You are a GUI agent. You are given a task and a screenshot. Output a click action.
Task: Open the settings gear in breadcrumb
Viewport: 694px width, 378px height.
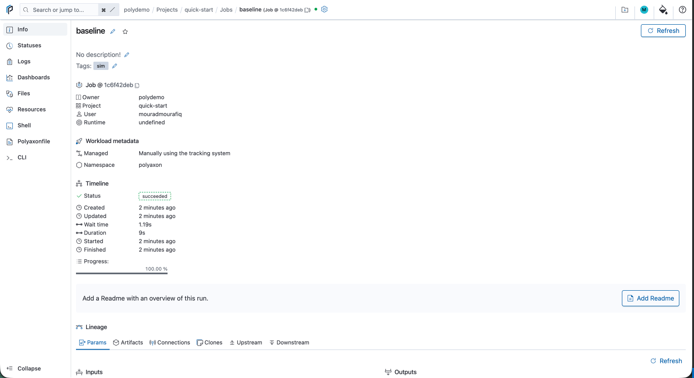[x=325, y=9]
